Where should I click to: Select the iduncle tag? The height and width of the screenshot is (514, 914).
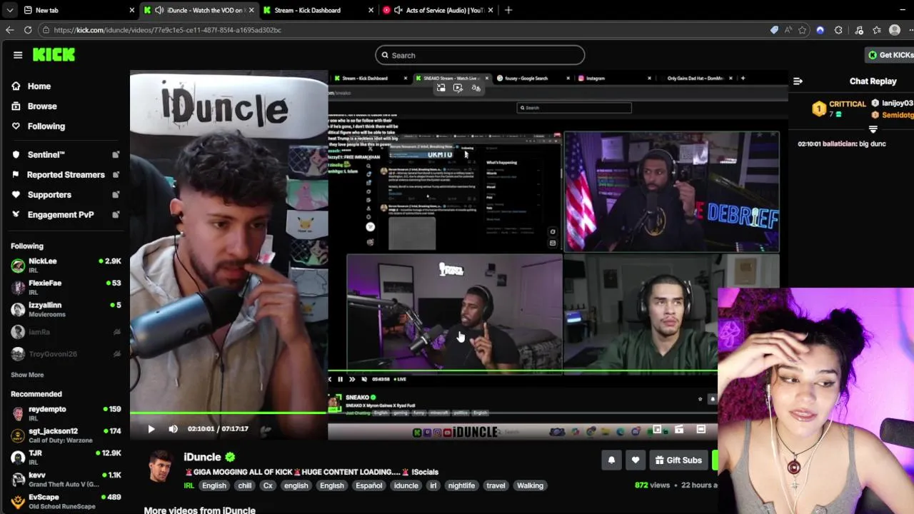point(406,485)
